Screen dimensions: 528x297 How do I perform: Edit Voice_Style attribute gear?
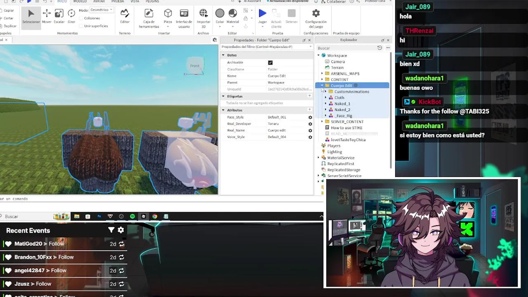click(x=310, y=137)
